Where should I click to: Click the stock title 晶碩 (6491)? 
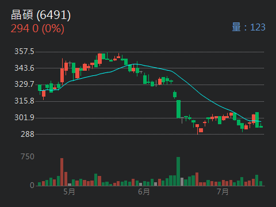tap(41, 15)
